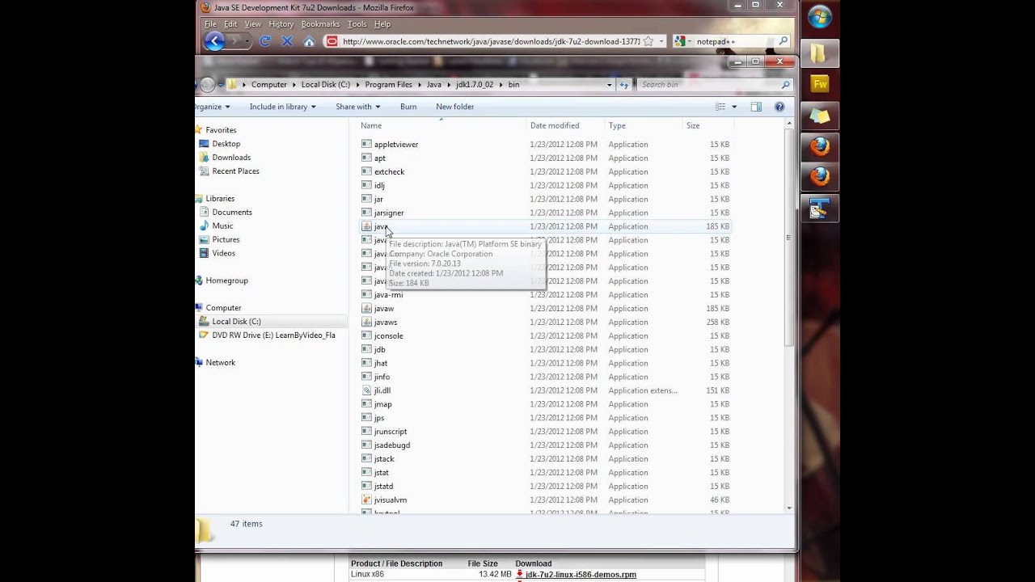Open the Firefox Tools menu
The image size is (1035, 582).
tap(357, 24)
